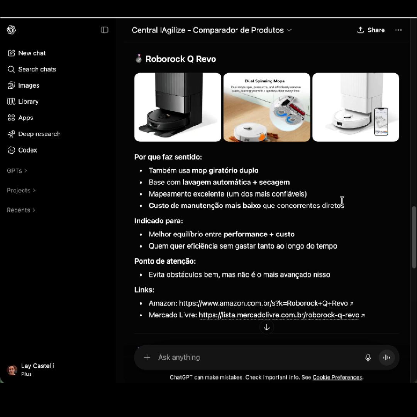Open the white Roborock dock image
Screen dimensions: 417x417
[x=356, y=107]
